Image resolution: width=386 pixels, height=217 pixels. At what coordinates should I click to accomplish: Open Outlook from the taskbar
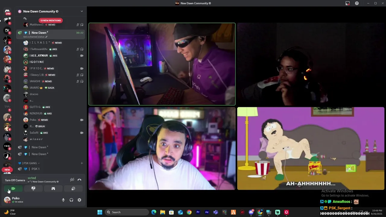coord(180,212)
